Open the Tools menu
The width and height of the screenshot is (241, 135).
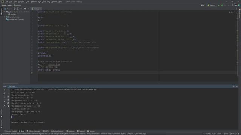[44, 1]
